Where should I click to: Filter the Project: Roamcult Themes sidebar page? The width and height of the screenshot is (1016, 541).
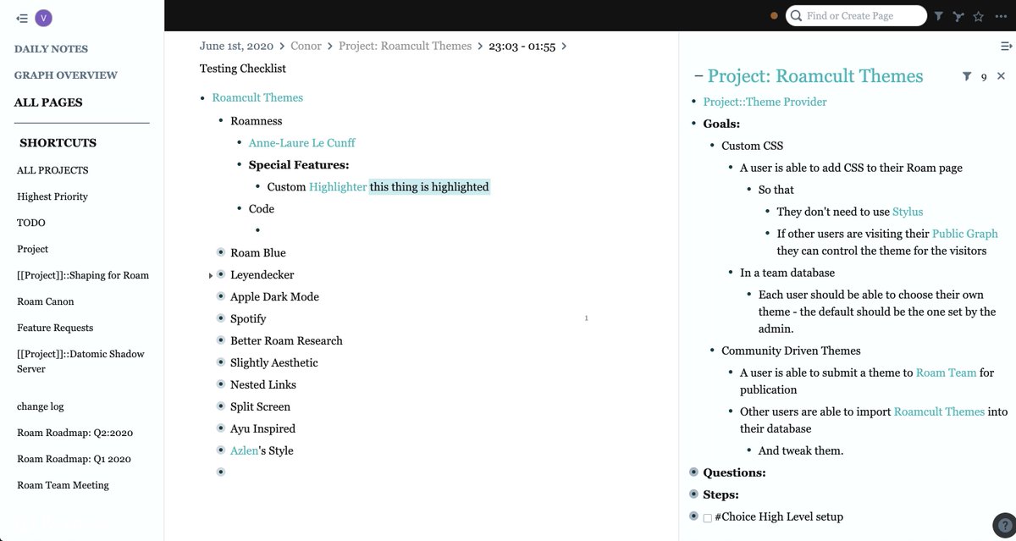coord(967,76)
